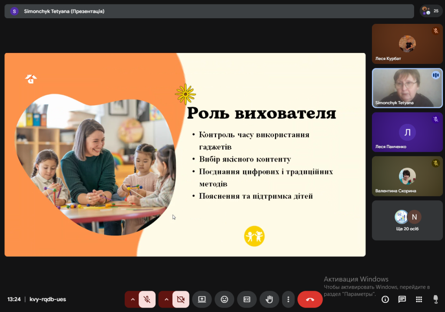
Task: Open more options three-dot menu
Action: [x=288, y=299]
